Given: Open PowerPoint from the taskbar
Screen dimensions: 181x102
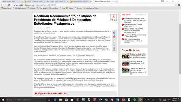Looking at the screenshot, I should (x=123, y=100).
